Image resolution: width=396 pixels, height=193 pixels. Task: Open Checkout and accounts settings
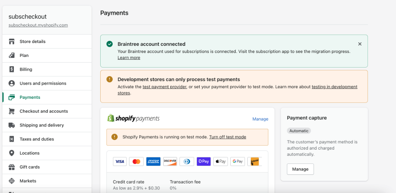47,111
